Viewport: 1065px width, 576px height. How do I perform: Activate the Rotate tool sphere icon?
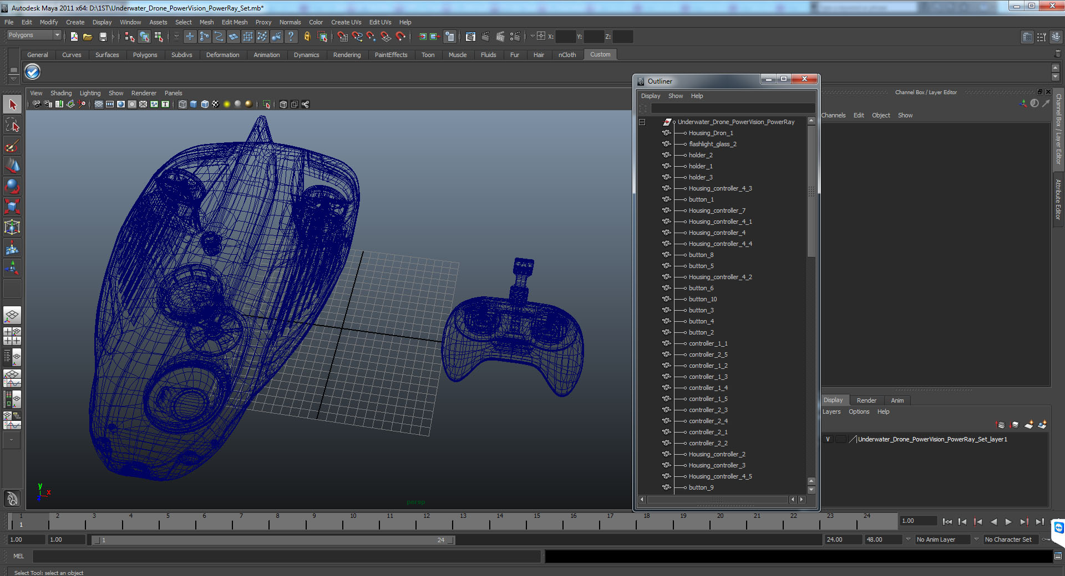tap(12, 186)
